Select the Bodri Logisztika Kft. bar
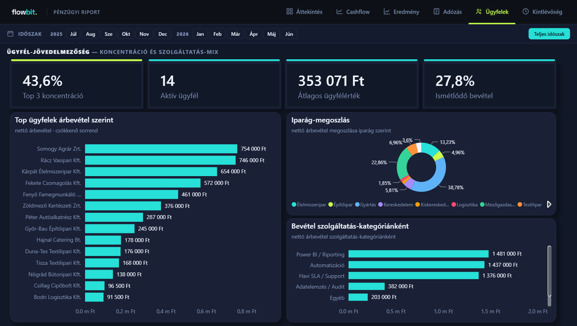This screenshot has height=326, width=577. (94, 297)
